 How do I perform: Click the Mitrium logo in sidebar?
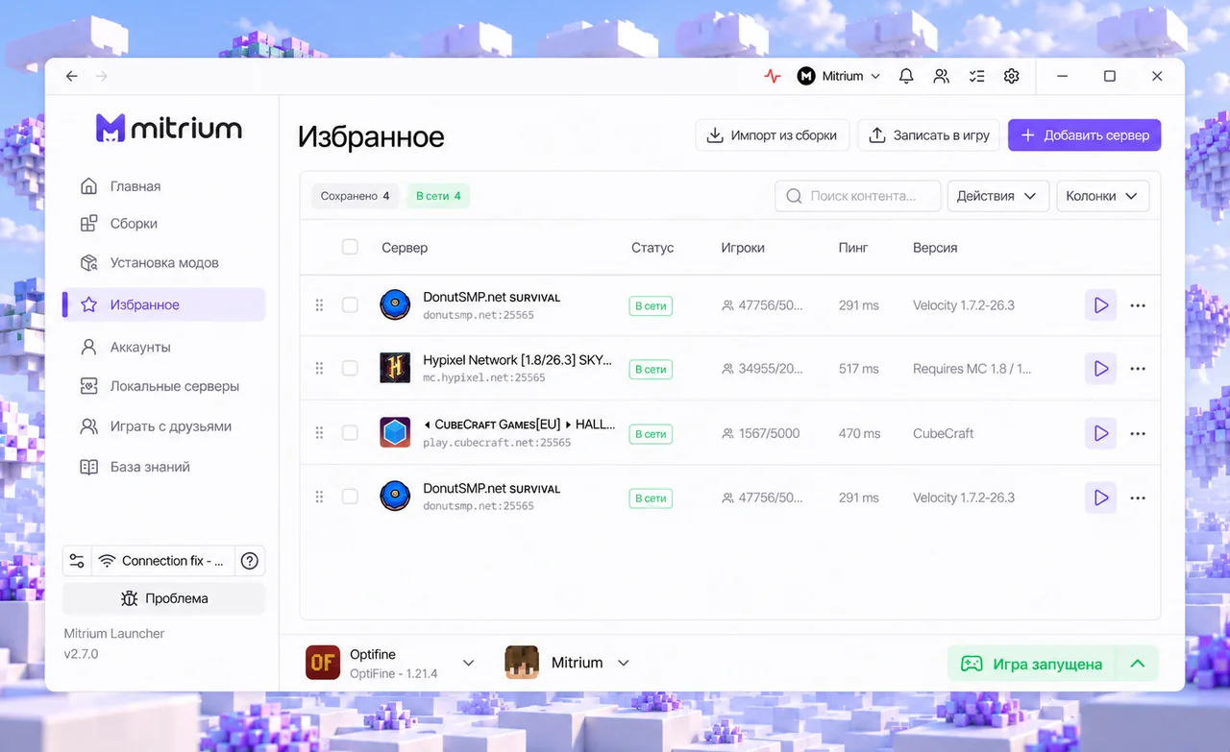coord(169,128)
